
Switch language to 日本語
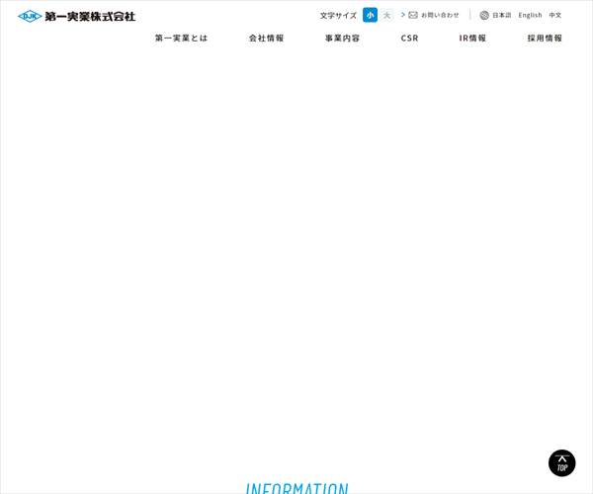(x=501, y=15)
